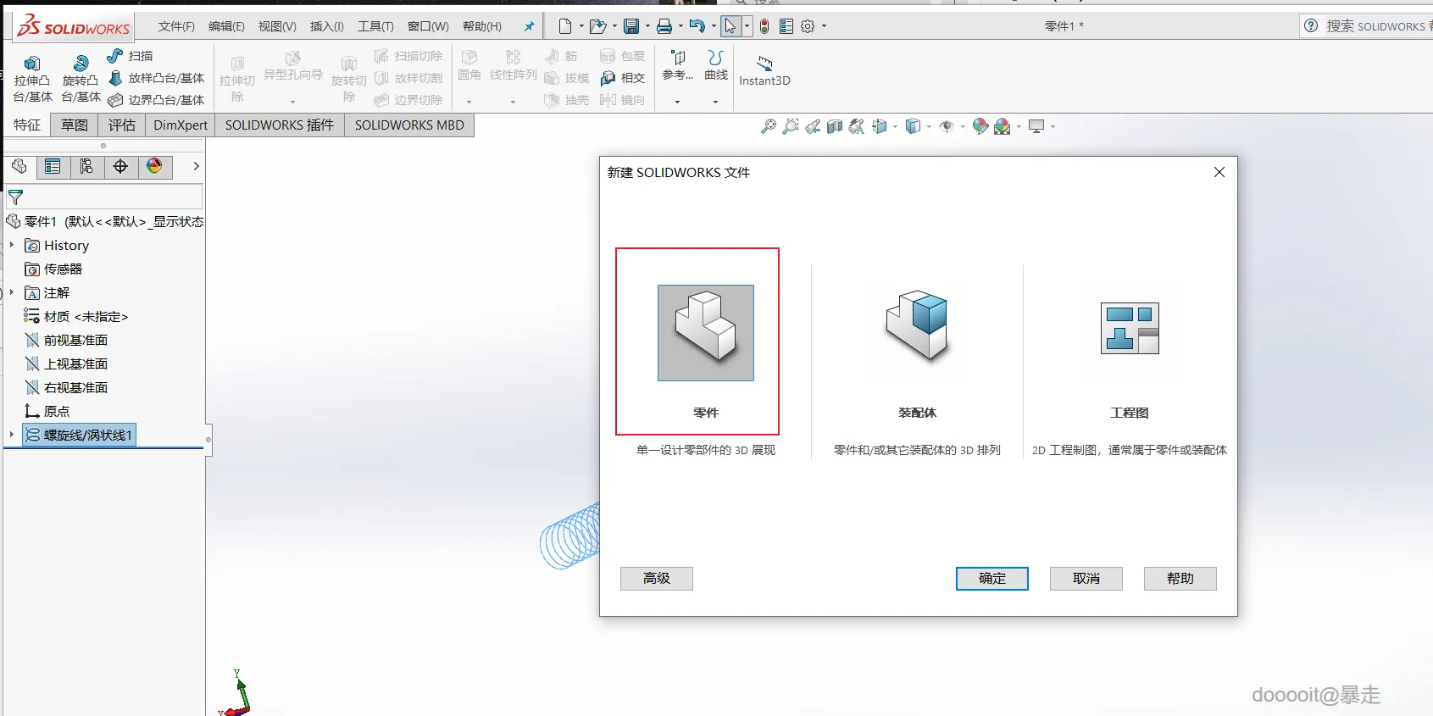Expand the 注解 (Annotations) tree node
The height and width of the screenshot is (716, 1433).
point(12,292)
